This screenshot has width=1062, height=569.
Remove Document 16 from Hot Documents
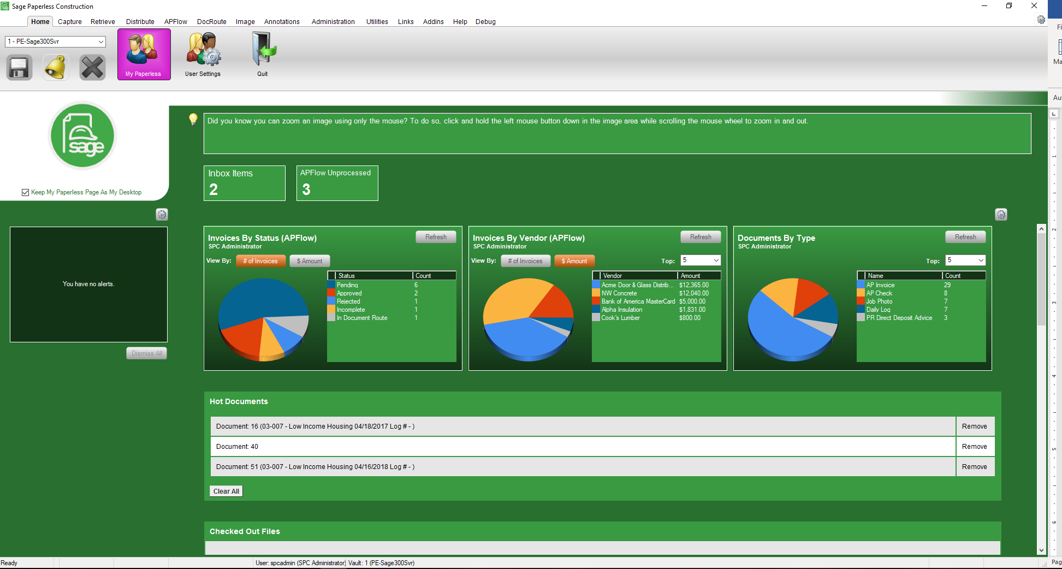(x=975, y=426)
